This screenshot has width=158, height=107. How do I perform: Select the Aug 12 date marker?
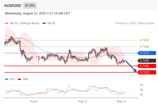click(x=121, y=101)
